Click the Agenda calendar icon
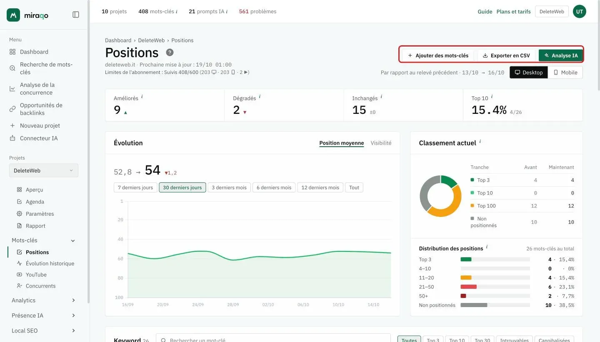Image resolution: width=600 pixels, height=342 pixels. pos(19,202)
